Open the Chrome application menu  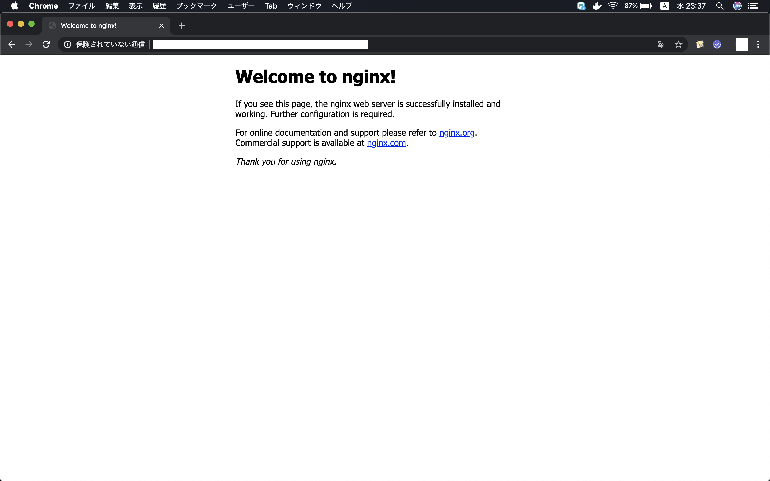[x=44, y=6]
